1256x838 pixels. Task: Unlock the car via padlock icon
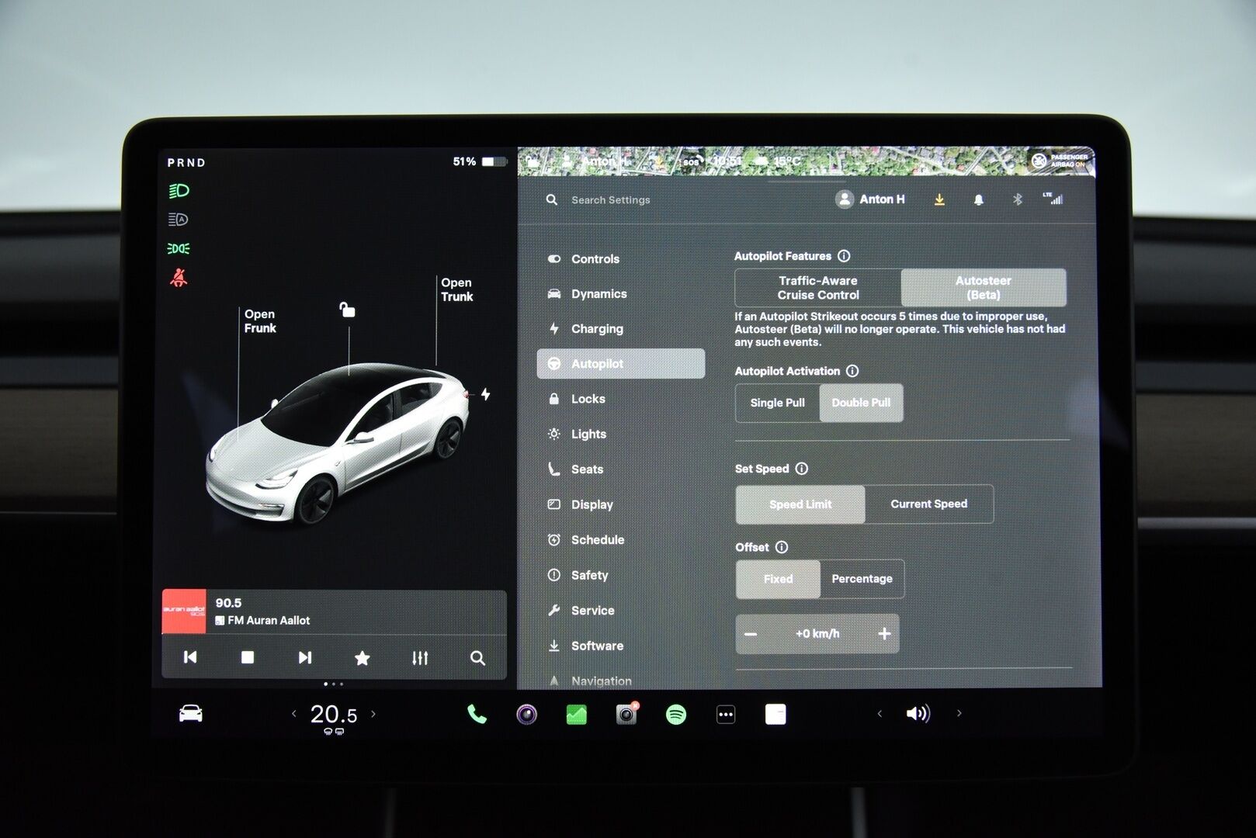tap(347, 310)
